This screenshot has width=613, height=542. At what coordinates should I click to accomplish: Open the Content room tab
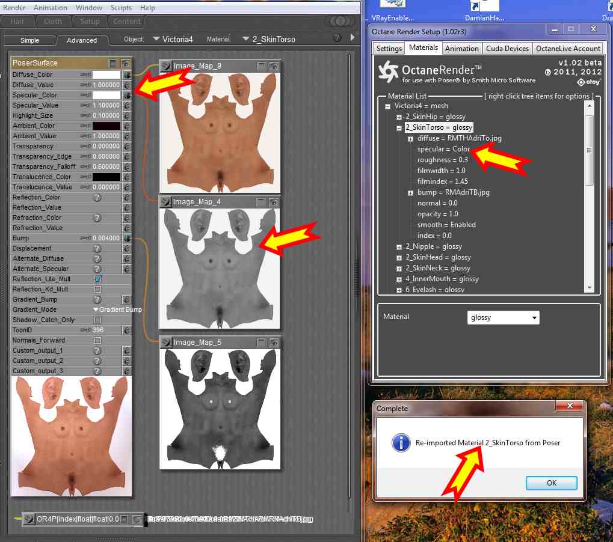coord(126,22)
